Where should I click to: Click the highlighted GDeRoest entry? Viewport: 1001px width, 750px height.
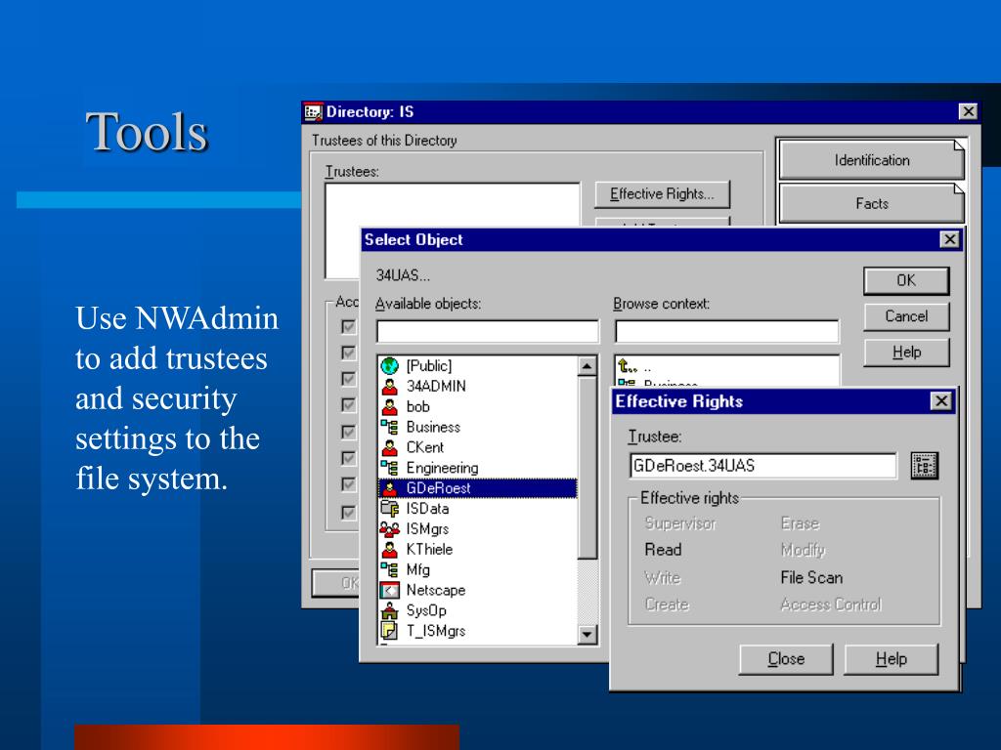pos(477,488)
